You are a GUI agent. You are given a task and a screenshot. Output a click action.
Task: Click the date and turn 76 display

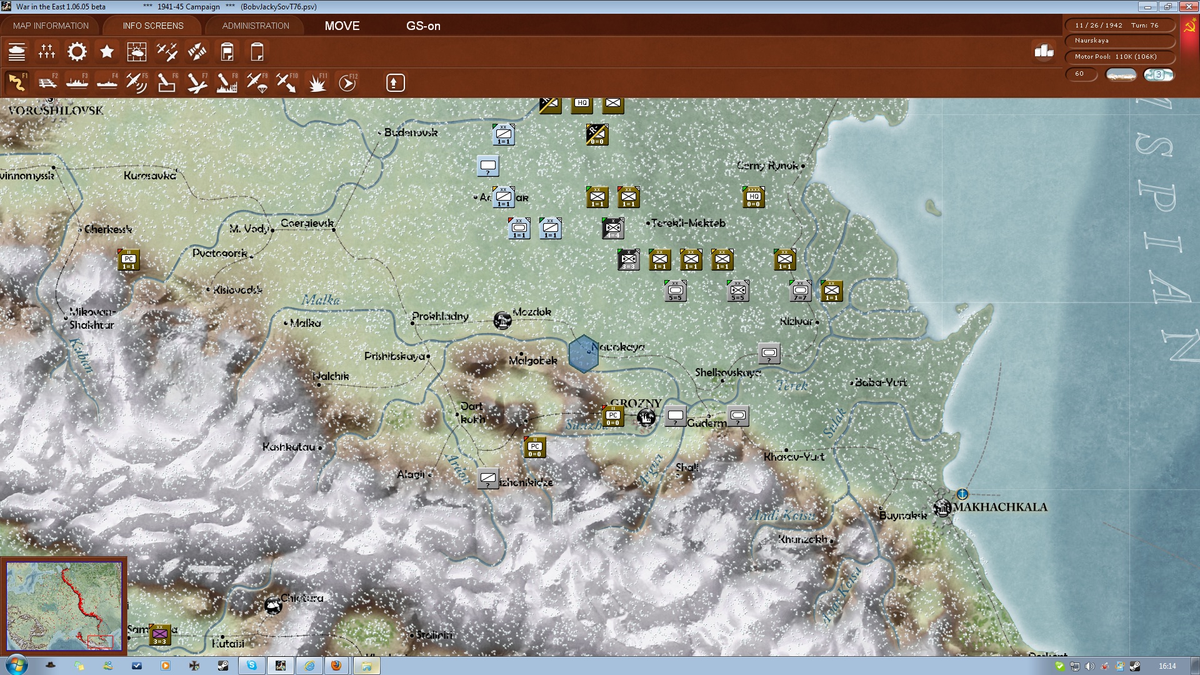[x=1119, y=26]
